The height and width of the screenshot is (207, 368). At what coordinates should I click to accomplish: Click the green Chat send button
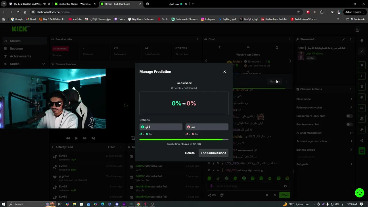click(284, 195)
